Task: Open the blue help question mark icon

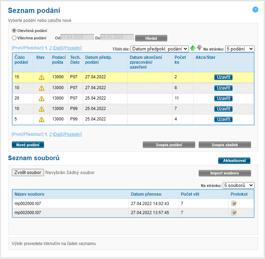Action: point(255,10)
